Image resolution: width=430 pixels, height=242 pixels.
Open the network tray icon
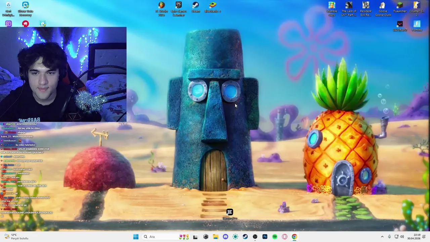pyautogui.click(x=396, y=237)
